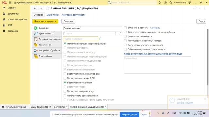
Task: Click the Windows tray microphone icon
Action: 163,113
